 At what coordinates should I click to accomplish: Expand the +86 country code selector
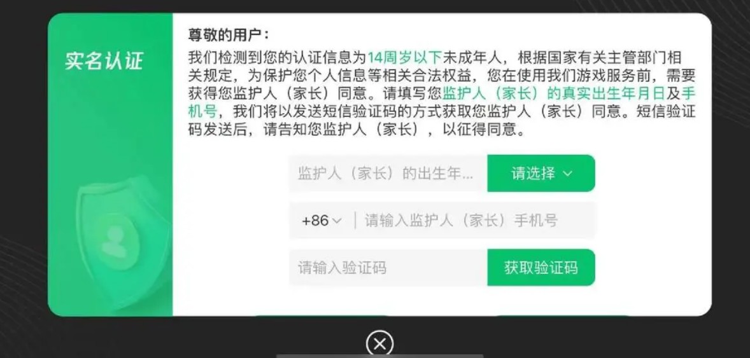pyautogui.click(x=322, y=221)
